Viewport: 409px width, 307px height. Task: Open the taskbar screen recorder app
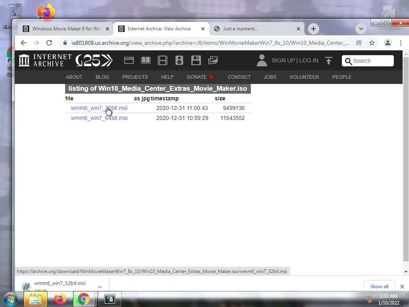[x=110, y=299]
